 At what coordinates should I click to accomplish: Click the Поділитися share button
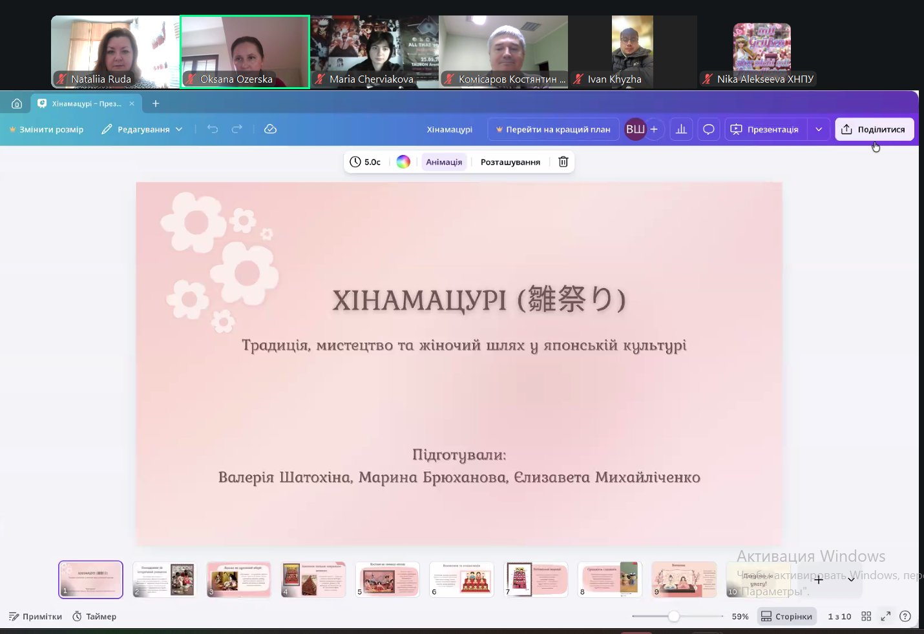874,129
